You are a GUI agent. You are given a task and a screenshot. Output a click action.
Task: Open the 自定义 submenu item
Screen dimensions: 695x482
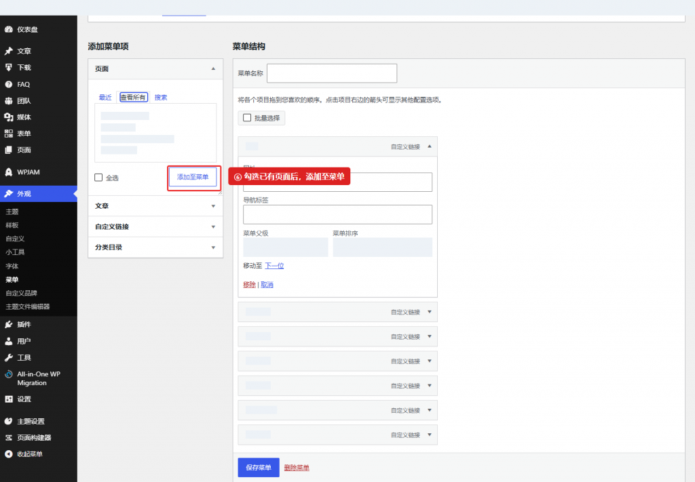15,239
